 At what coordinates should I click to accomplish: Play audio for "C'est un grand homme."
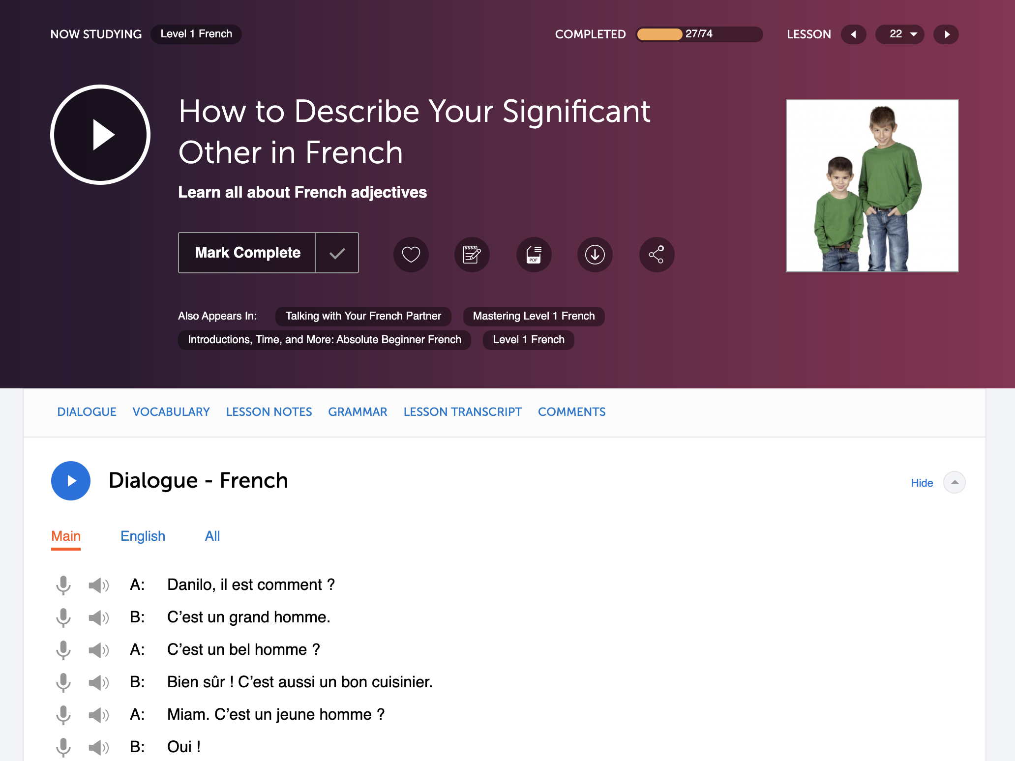[98, 617]
